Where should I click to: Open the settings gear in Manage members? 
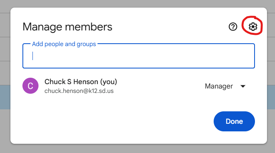pos(253,27)
